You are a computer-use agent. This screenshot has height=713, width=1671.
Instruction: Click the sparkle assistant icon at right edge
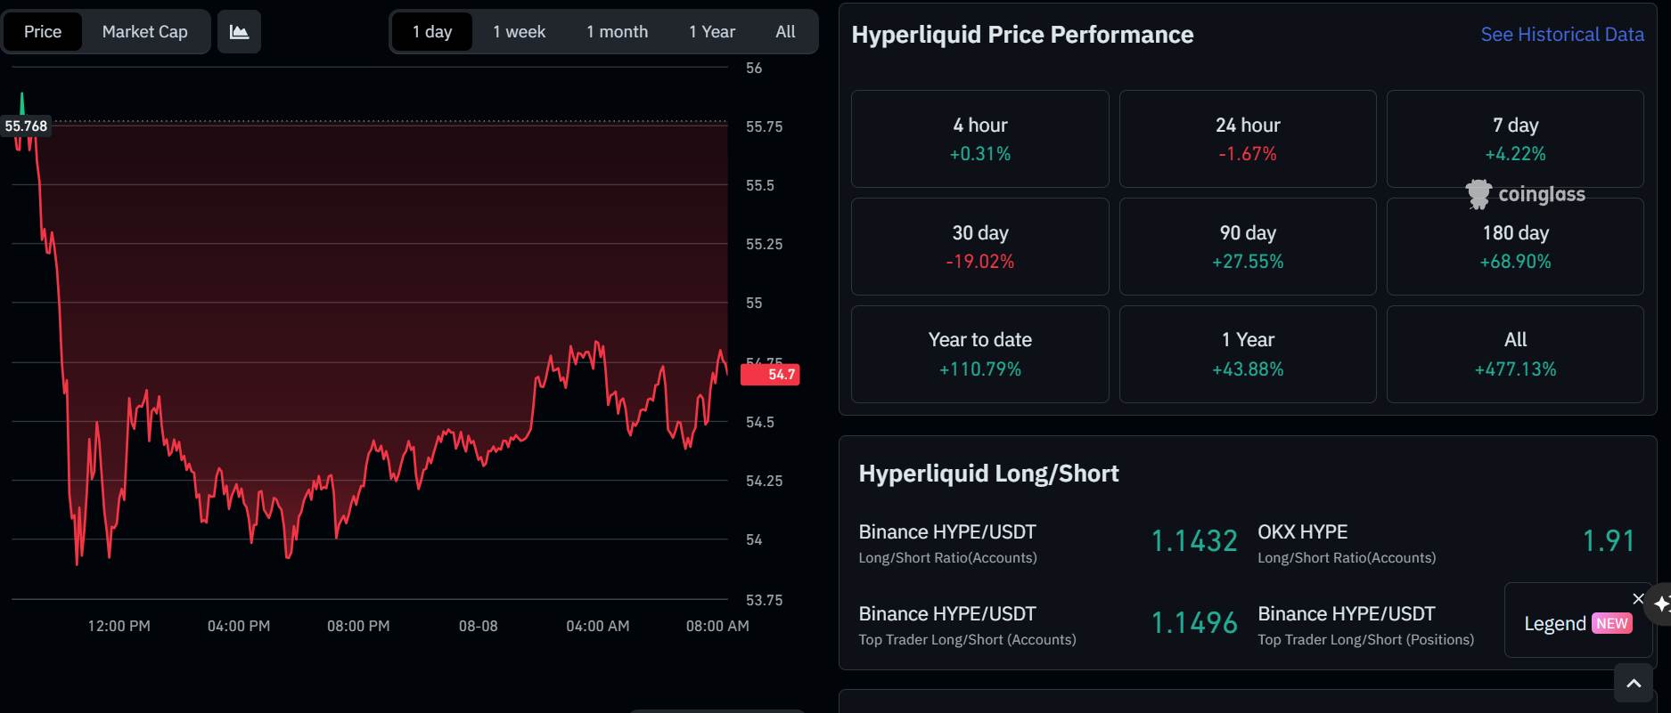point(1660,604)
